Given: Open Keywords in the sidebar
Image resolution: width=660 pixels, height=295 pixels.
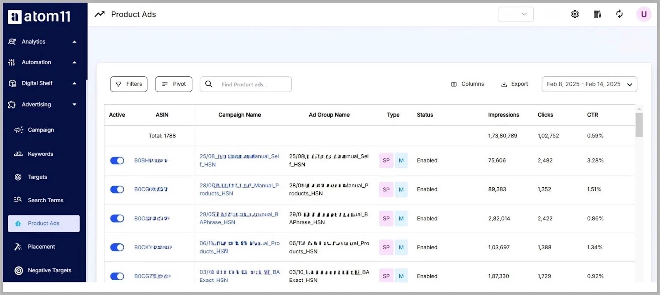Looking at the screenshot, I should tap(40, 154).
